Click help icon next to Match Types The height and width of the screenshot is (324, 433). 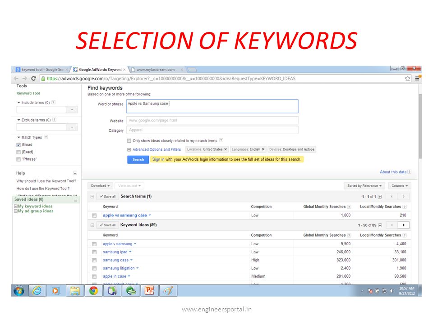click(x=46, y=137)
